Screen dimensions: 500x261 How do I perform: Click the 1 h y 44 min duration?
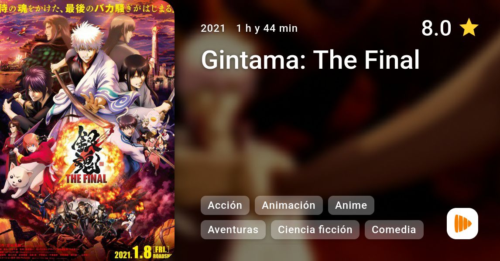(267, 28)
